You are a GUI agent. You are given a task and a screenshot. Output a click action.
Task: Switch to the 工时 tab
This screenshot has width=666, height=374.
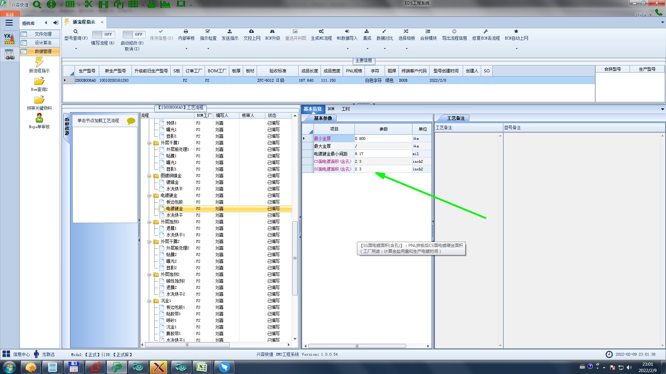coord(345,109)
